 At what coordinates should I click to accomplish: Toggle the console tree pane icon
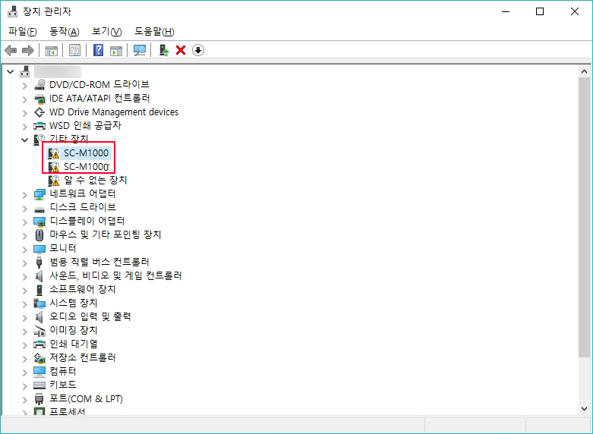[52, 50]
